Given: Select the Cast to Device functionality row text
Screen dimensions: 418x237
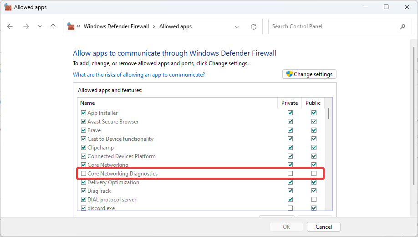Looking at the screenshot, I should pos(121,139).
